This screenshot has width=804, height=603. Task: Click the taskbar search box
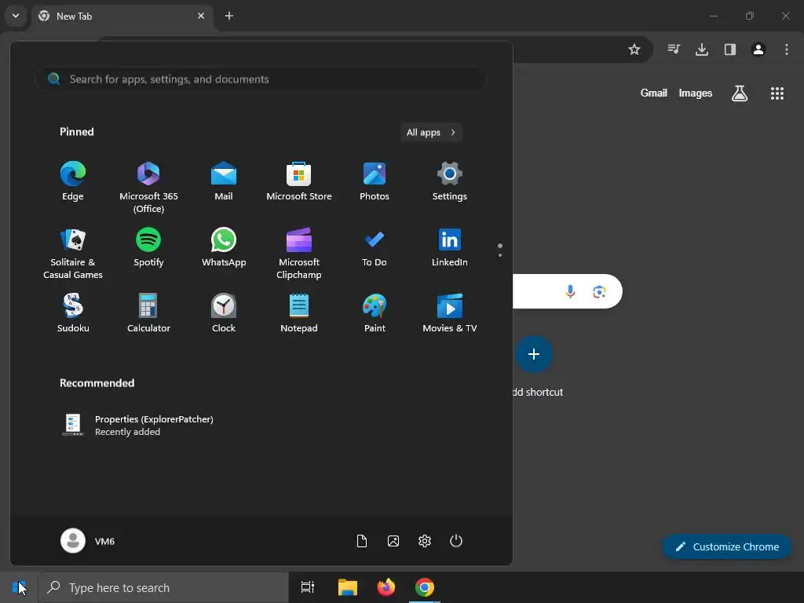tap(164, 587)
